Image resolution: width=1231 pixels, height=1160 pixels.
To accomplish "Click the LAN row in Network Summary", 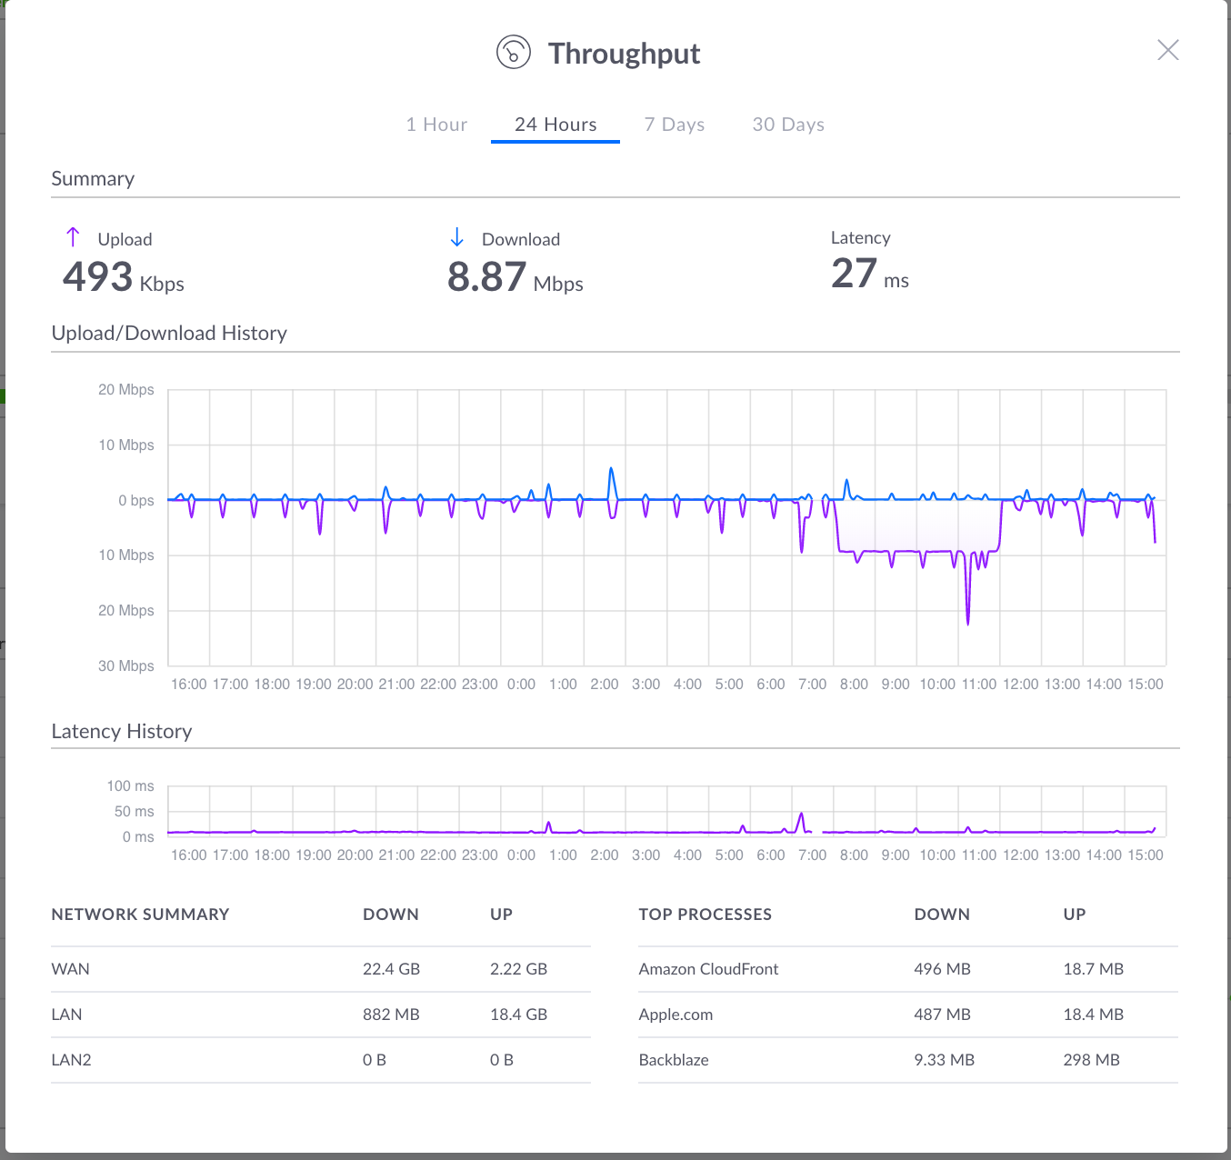I will click(x=67, y=1015).
